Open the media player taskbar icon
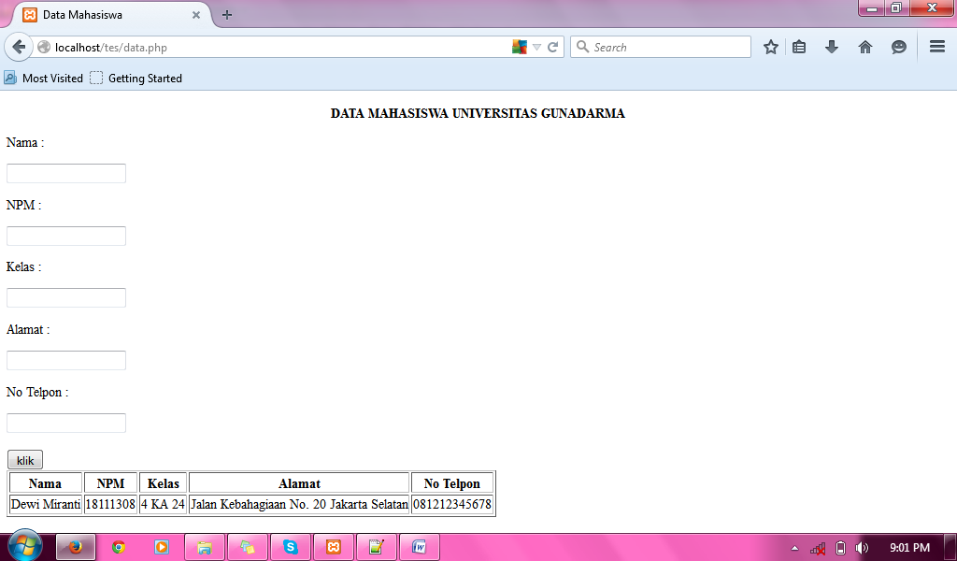957x561 pixels. click(161, 547)
